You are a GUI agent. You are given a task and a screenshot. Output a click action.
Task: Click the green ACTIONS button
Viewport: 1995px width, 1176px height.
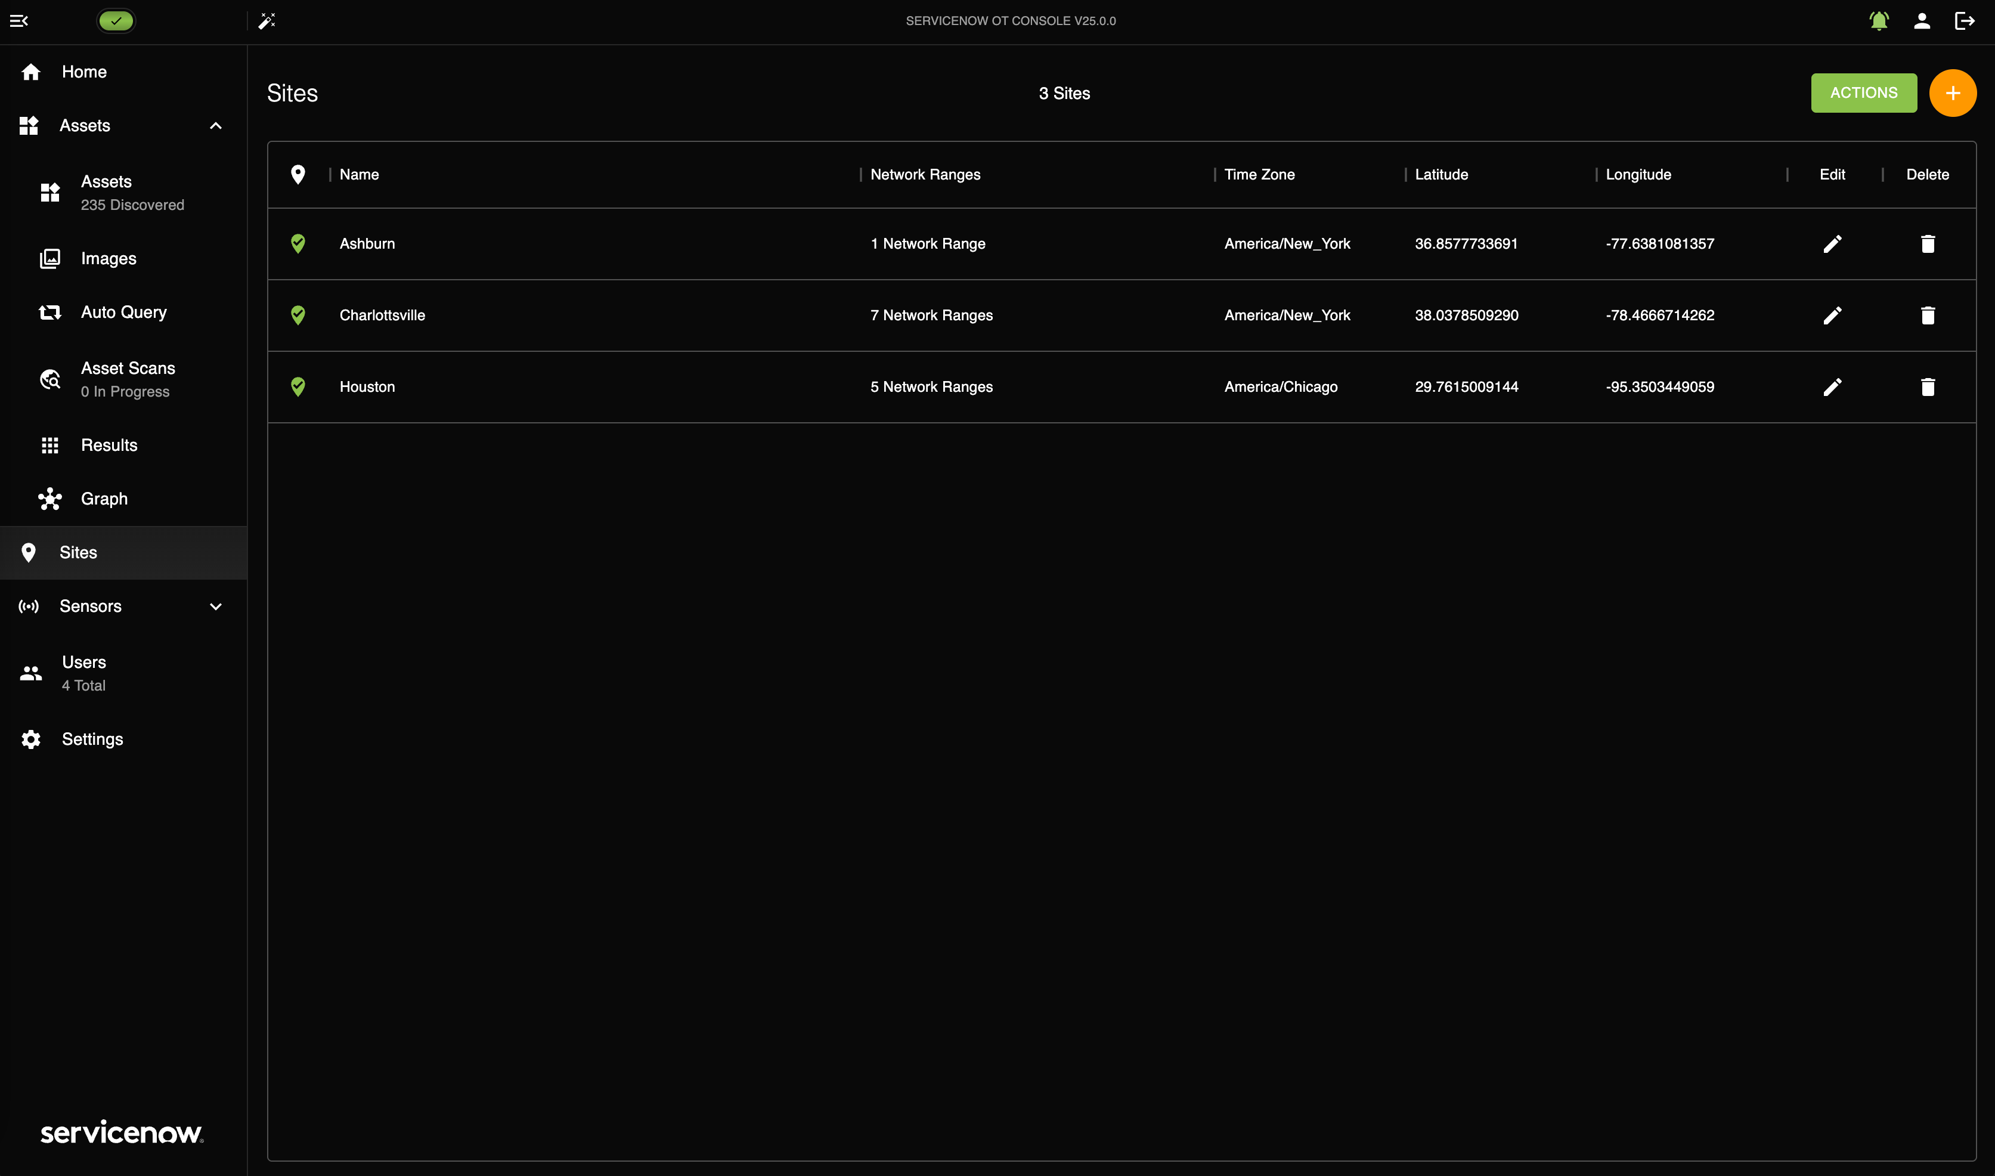point(1863,92)
